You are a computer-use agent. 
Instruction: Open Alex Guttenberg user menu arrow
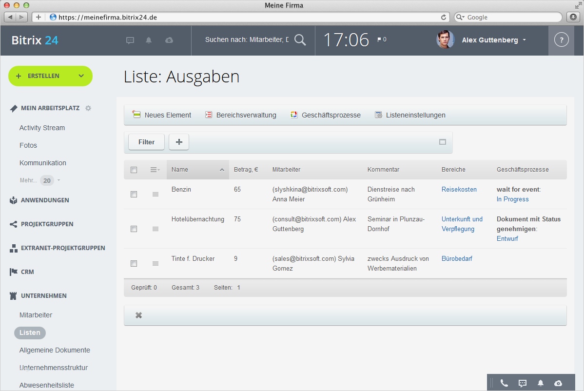coord(525,40)
